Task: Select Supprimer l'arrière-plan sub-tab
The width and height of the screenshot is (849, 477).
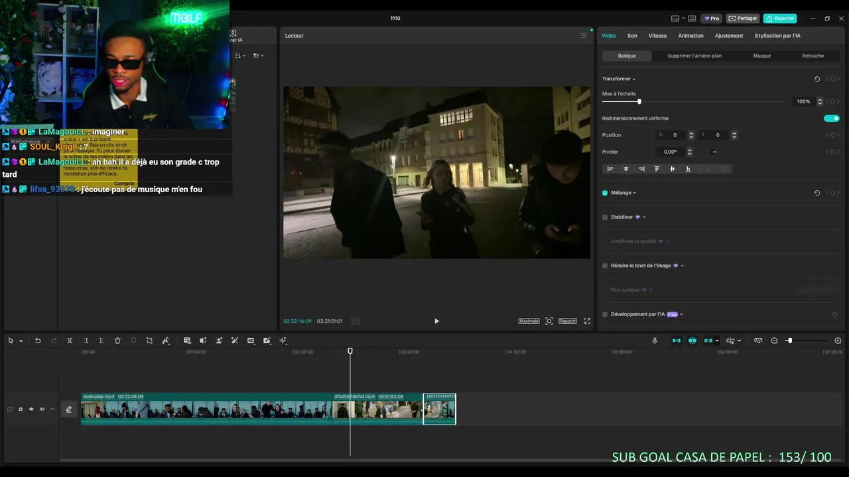Action: pos(694,56)
